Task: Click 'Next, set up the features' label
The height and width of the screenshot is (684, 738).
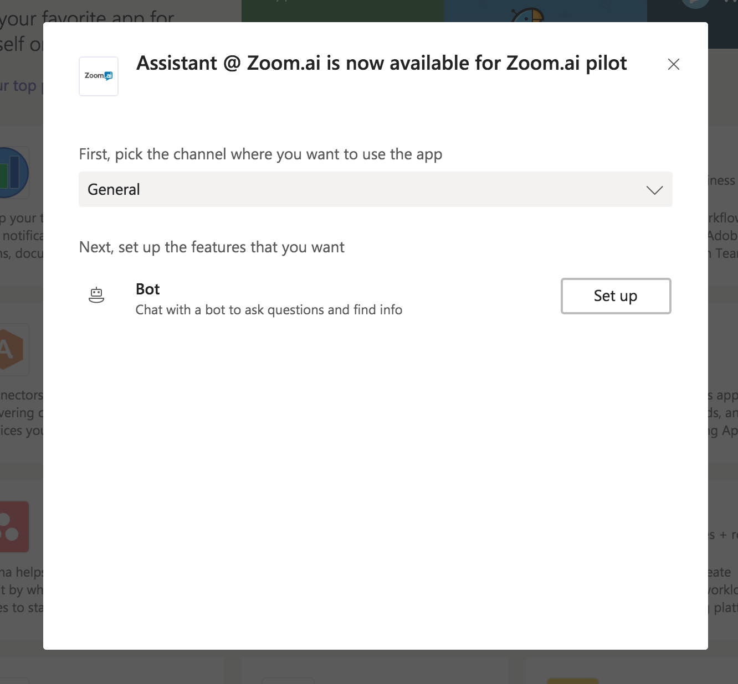Action: point(212,247)
